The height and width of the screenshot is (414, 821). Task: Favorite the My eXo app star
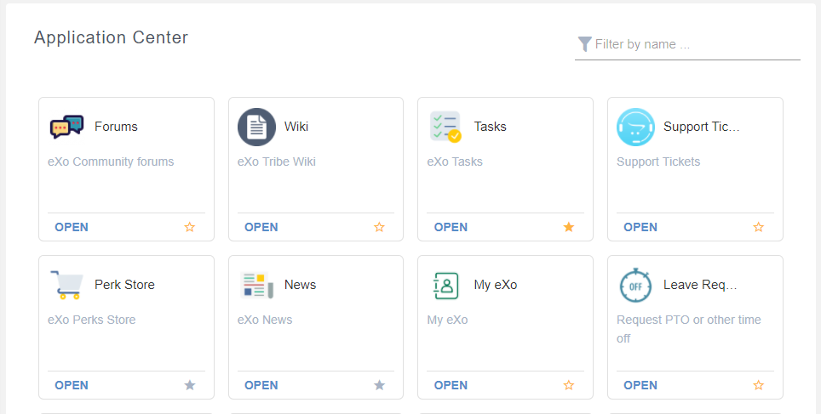tap(569, 385)
